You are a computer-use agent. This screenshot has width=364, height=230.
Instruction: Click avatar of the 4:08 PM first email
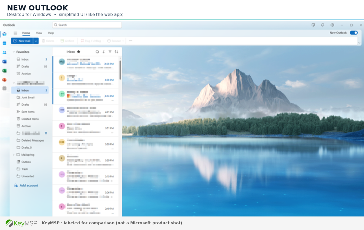coord(62,62)
